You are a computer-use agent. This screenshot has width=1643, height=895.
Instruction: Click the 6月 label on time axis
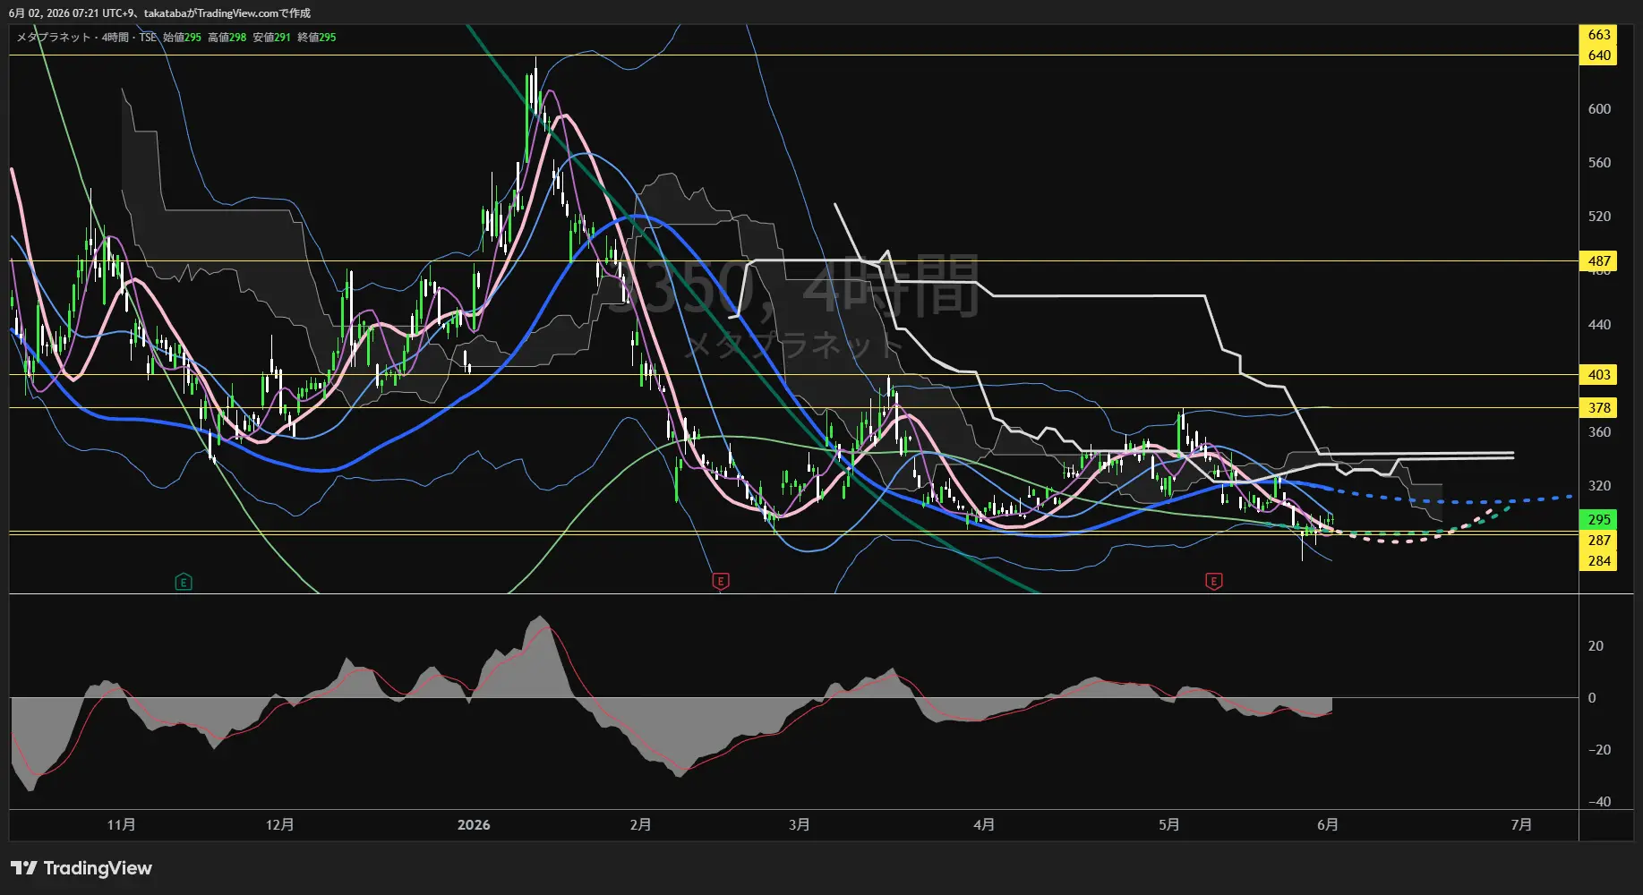coord(1327,825)
